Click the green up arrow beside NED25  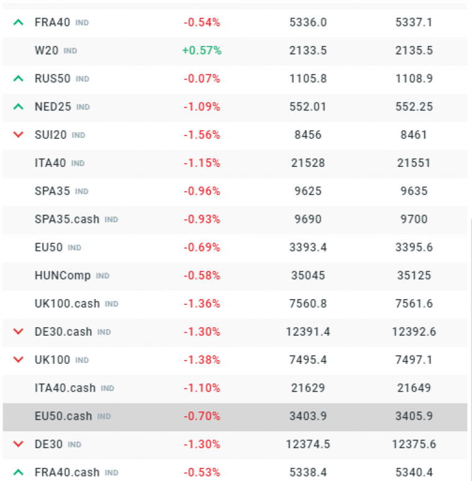(18, 107)
